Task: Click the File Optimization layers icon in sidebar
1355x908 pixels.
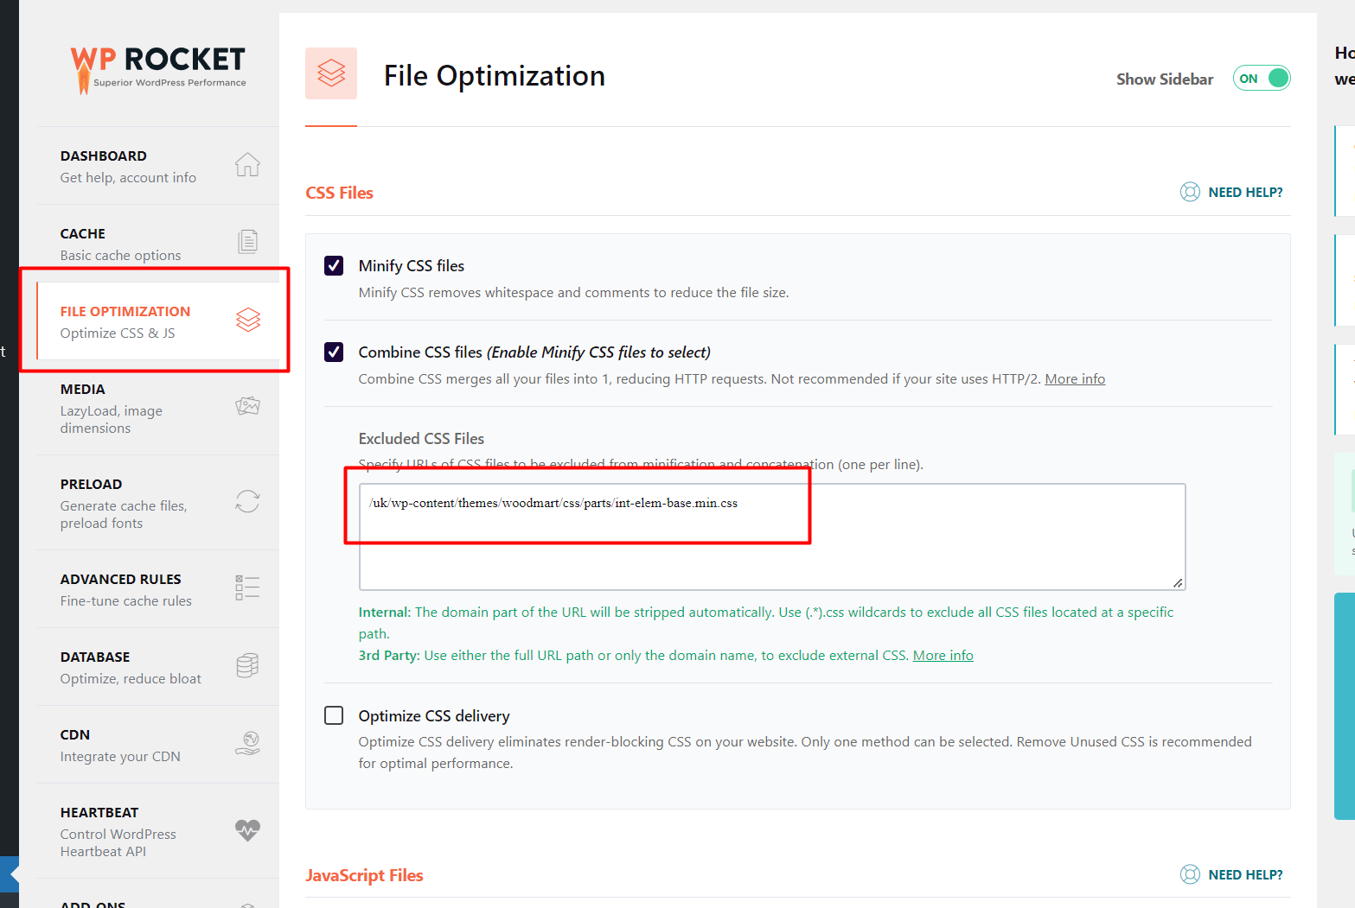Action: (x=248, y=320)
